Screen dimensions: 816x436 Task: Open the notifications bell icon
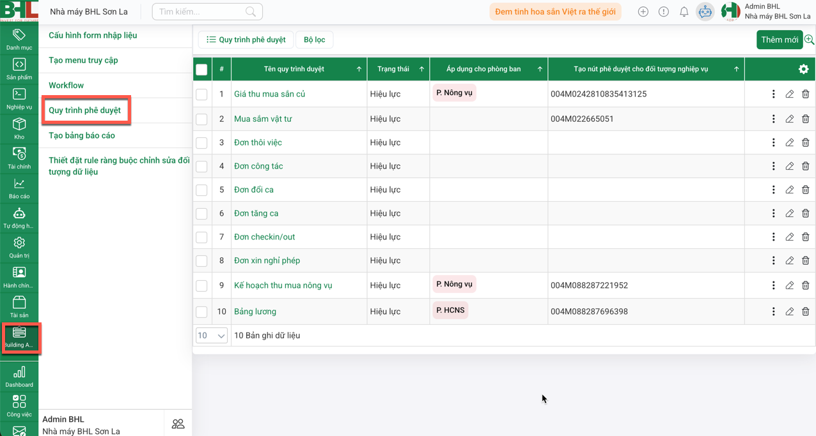(x=684, y=11)
